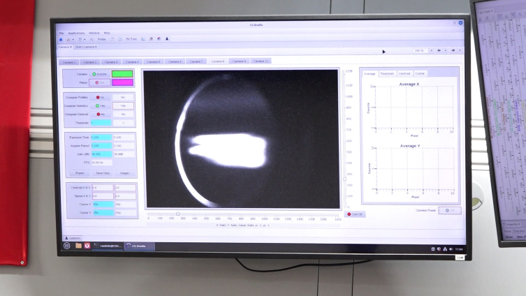
Task: Toggle the Grid Off button below the image
Action: pyautogui.click(x=355, y=214)
